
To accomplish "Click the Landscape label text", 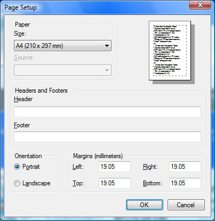I will pos(36,183).
